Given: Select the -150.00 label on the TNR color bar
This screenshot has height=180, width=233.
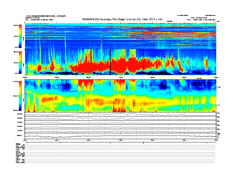Looking at the screenshot, I should coord(15,110).
